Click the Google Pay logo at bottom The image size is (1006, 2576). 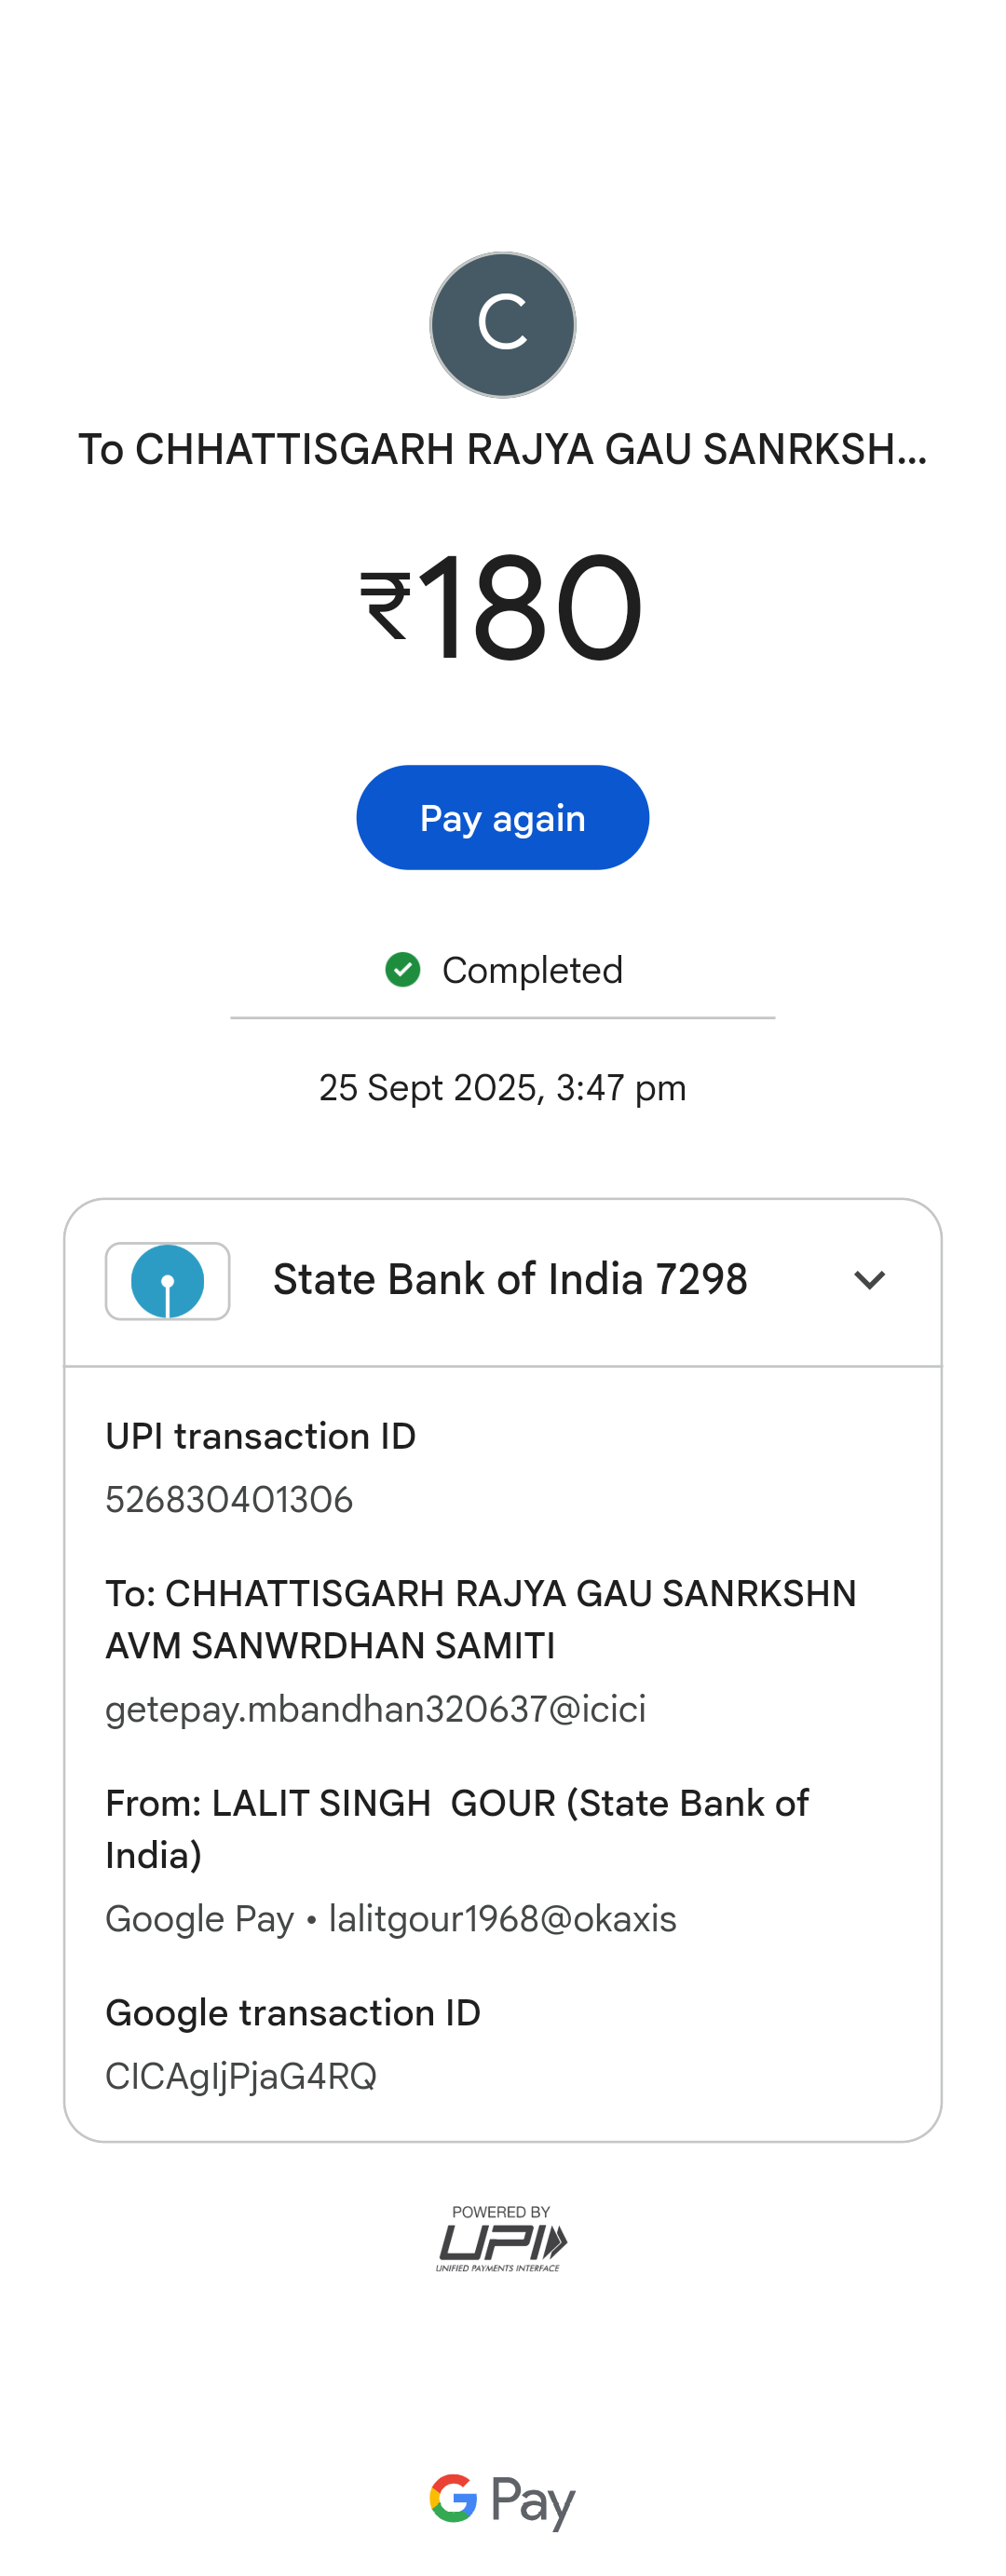(502, 2499)
